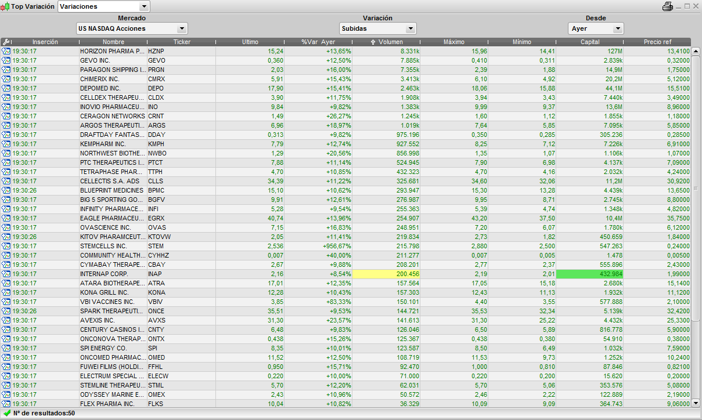The image size is (702, 420).
Task: Click the chart icon on EAGLE PHARMACEU row
Action: pyautogui.click(x=6, y=218)
